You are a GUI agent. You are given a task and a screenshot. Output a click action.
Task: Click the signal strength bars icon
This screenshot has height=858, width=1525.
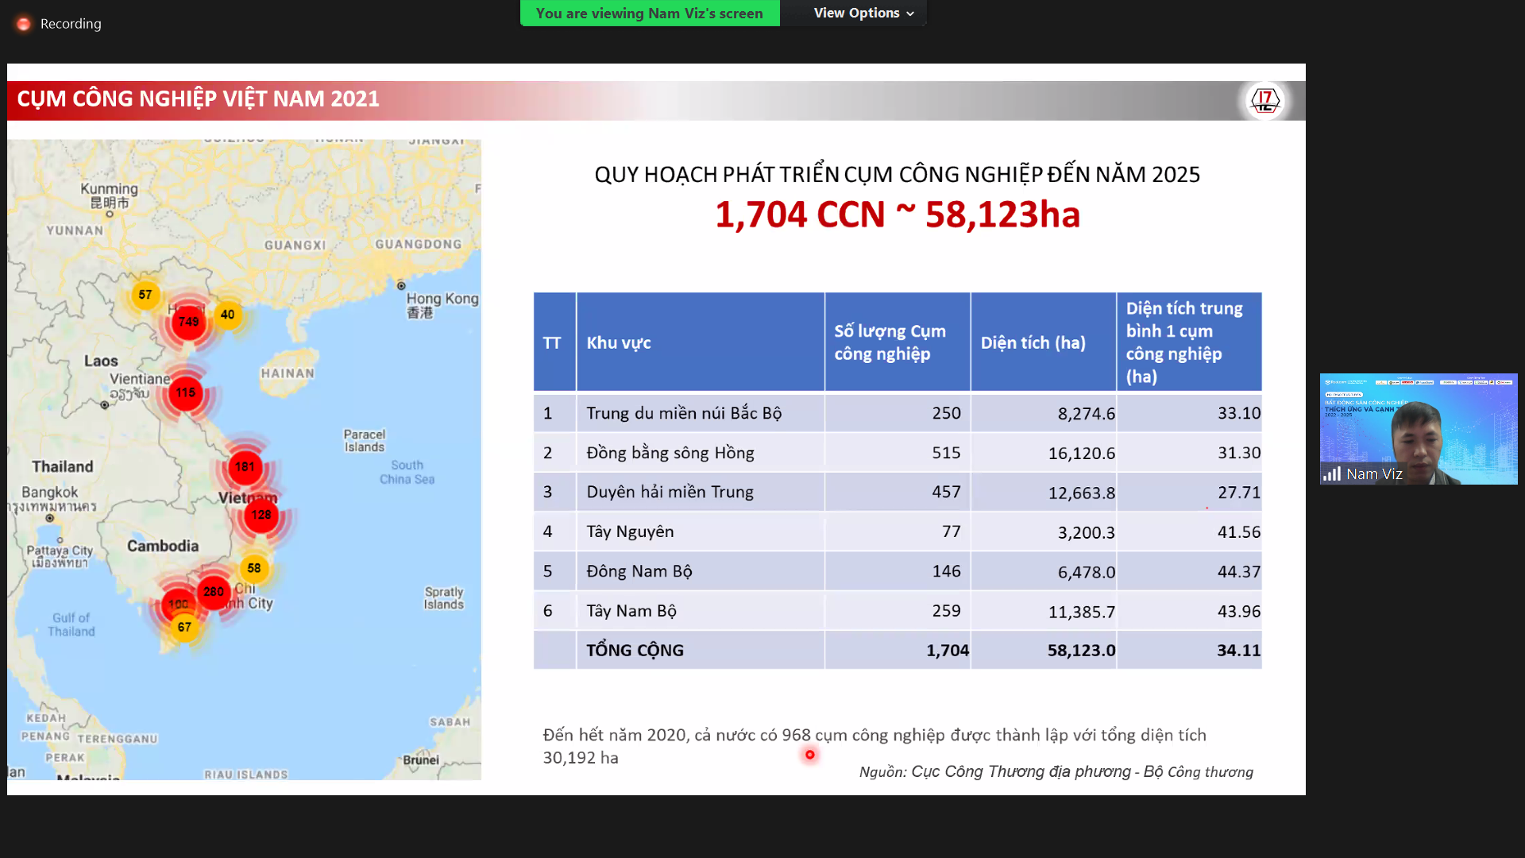point(1332,474)
